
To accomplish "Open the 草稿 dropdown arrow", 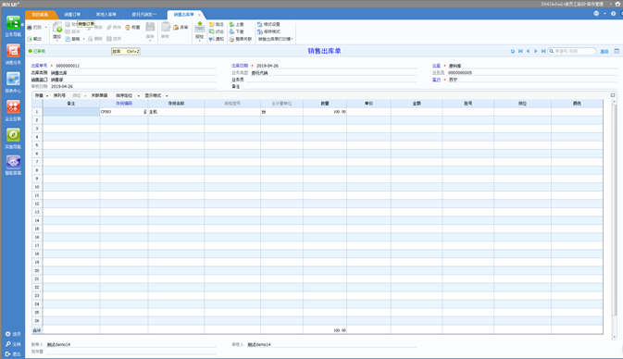I will coord(83,39).
